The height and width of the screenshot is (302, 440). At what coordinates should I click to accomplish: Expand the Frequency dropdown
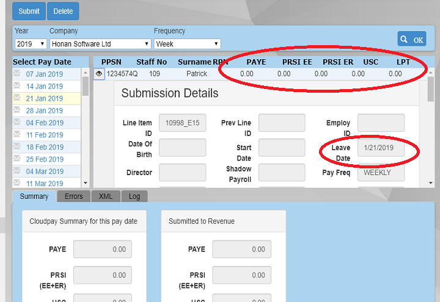pyautogui.click(x=187, y=44)
